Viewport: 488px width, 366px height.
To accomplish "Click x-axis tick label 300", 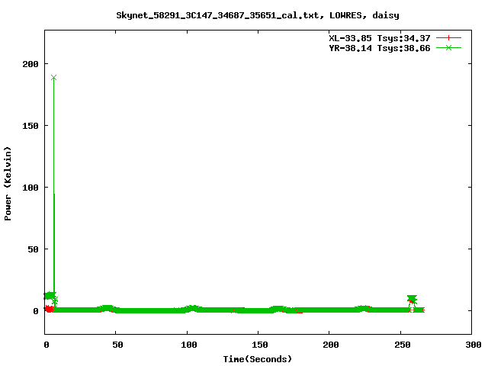I will click(x=474, y=345).
